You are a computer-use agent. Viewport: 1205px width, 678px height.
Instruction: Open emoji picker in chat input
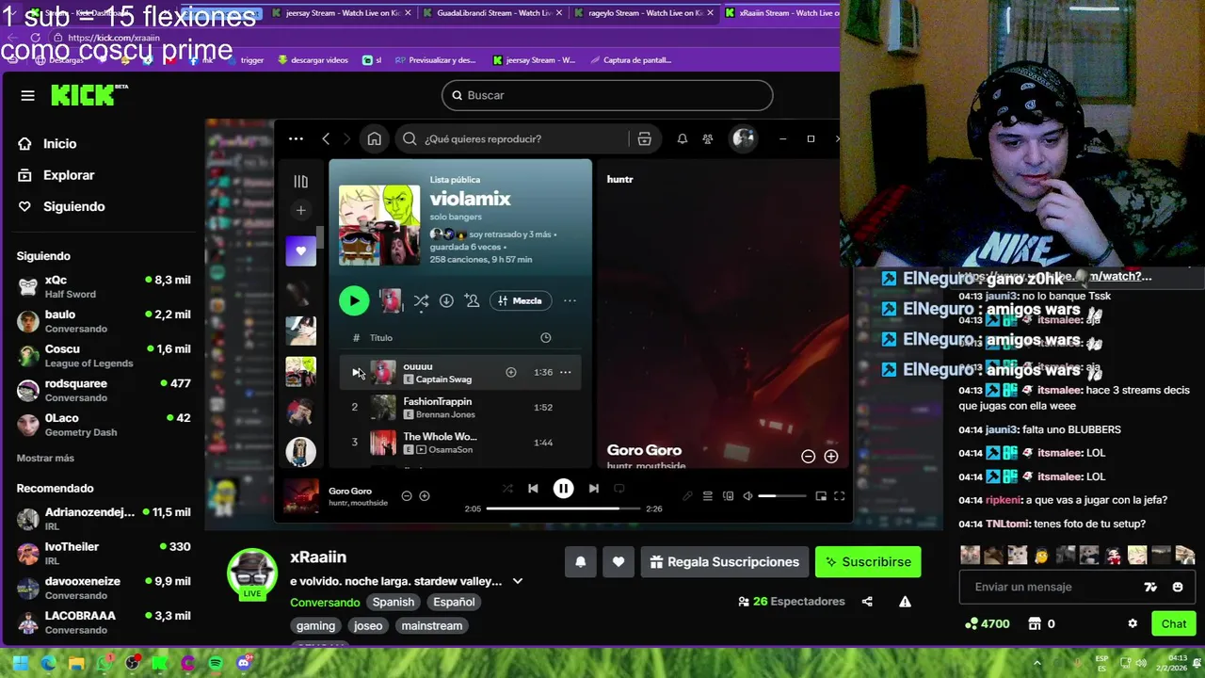(1177, 587)
